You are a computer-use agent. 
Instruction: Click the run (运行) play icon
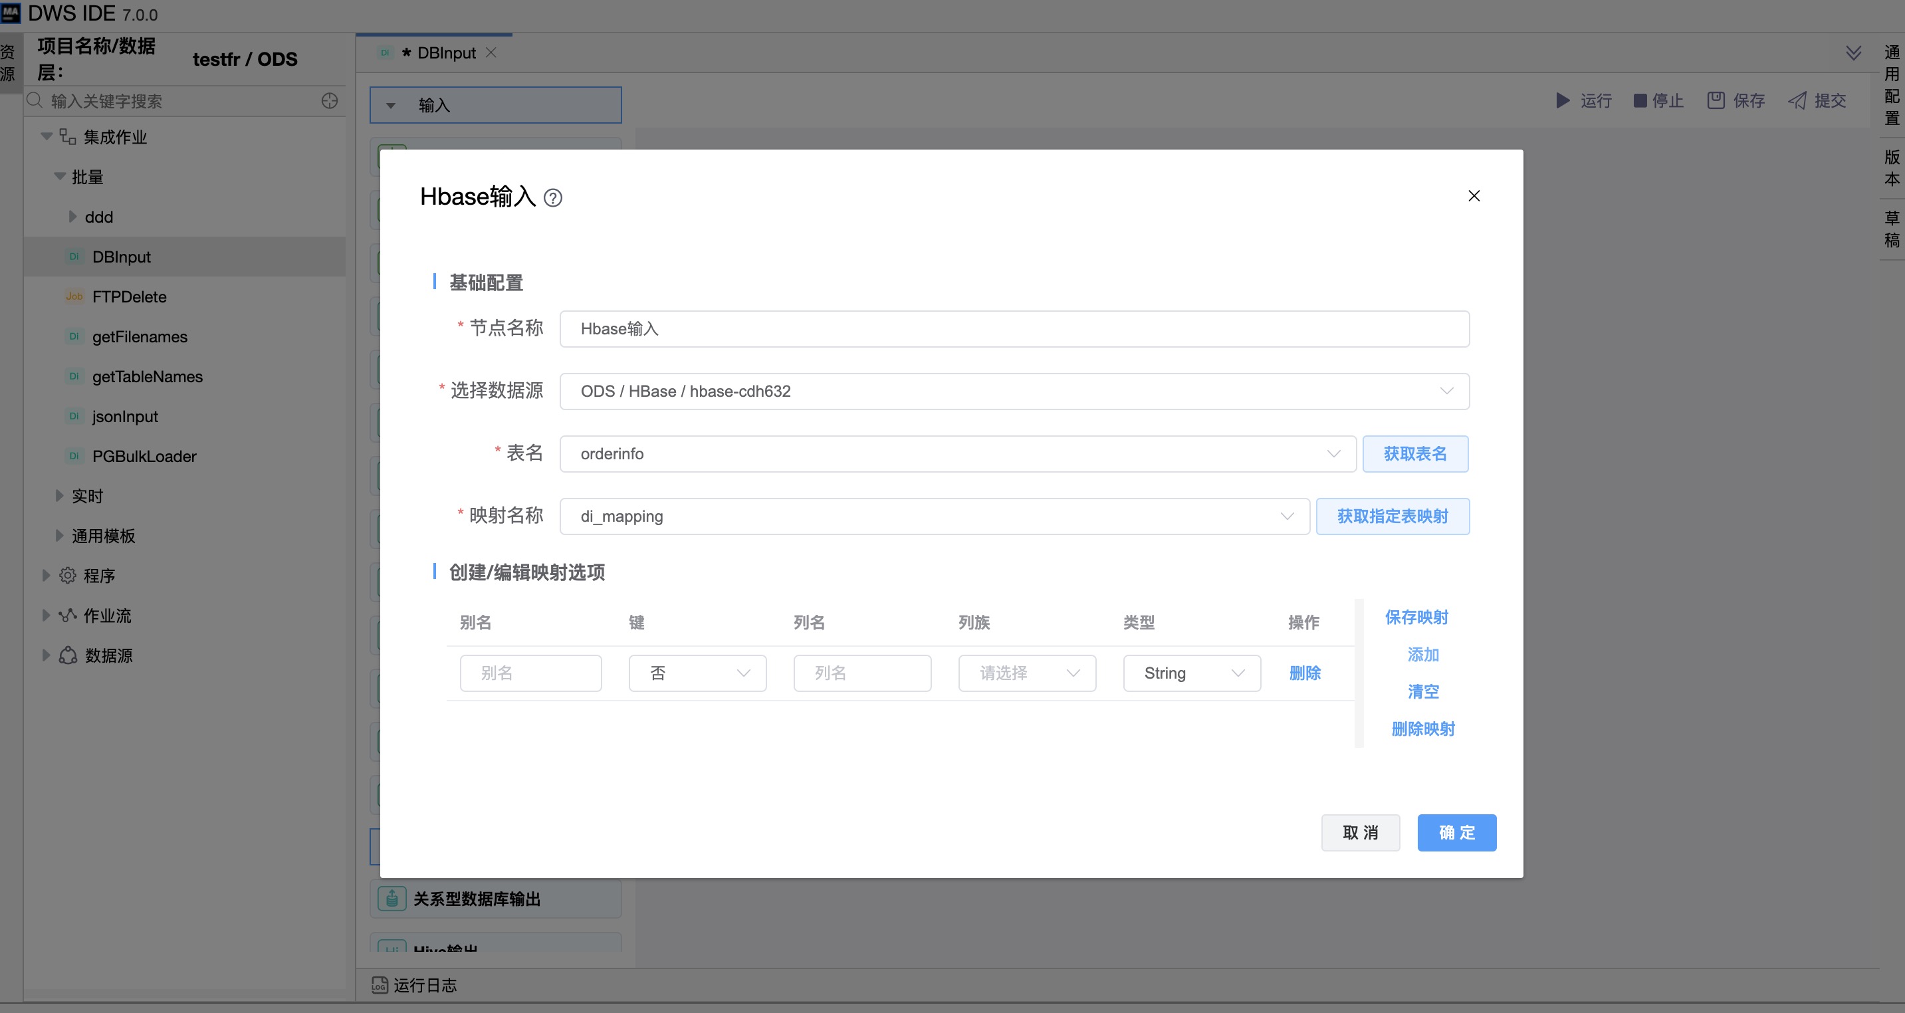[1562, 100]
